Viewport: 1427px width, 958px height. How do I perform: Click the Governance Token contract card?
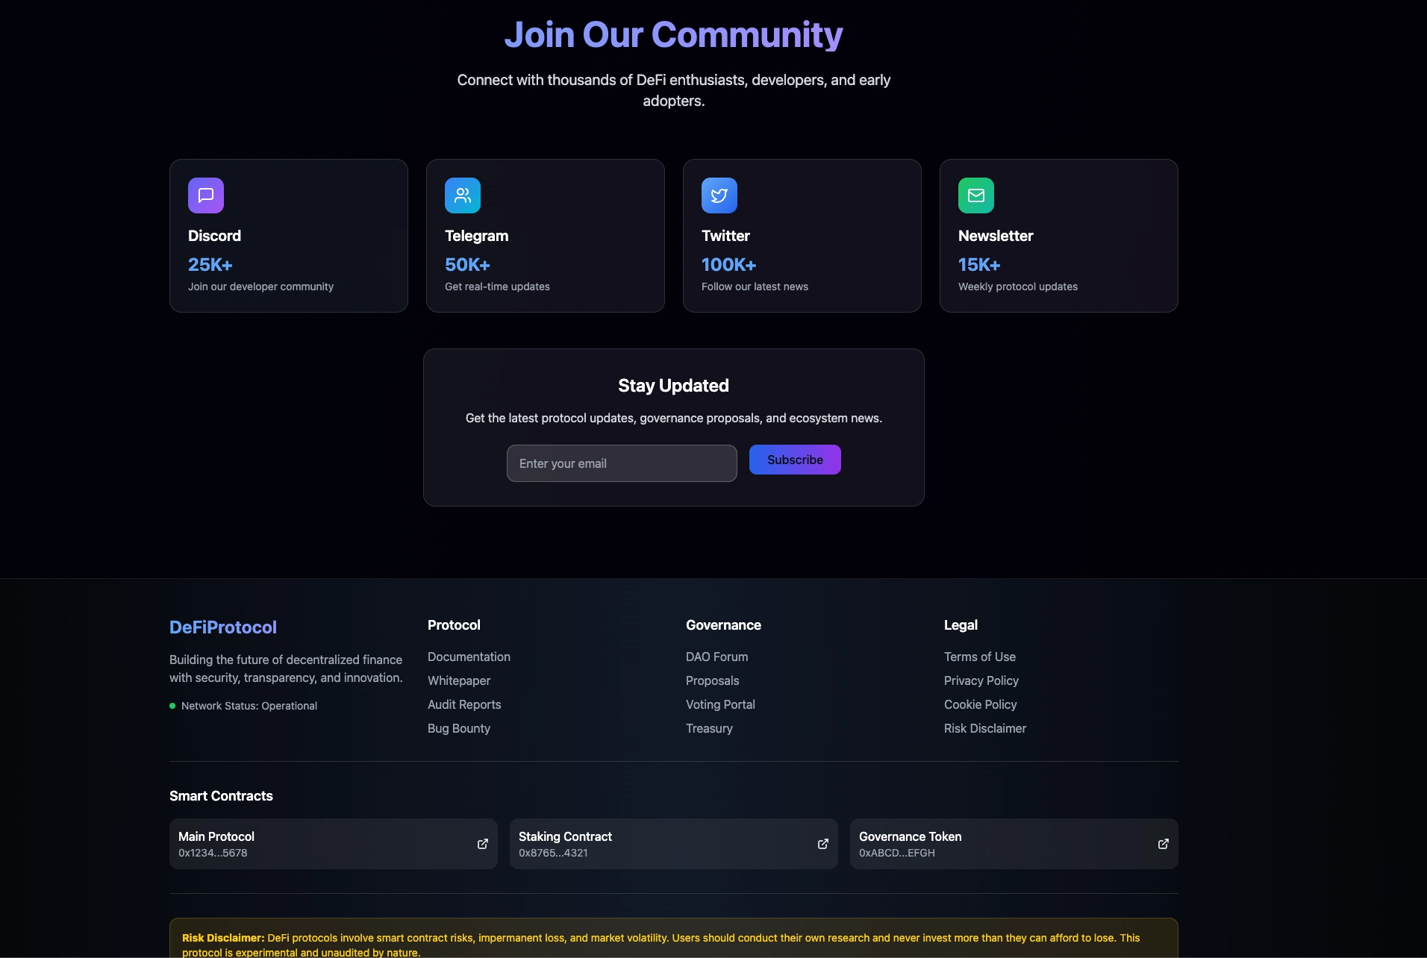(1014, 844)
